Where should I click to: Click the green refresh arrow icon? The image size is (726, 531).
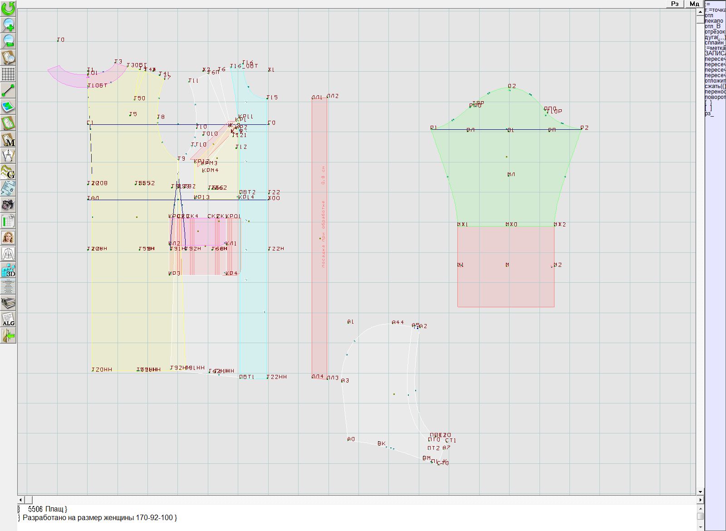click(8, 8)
